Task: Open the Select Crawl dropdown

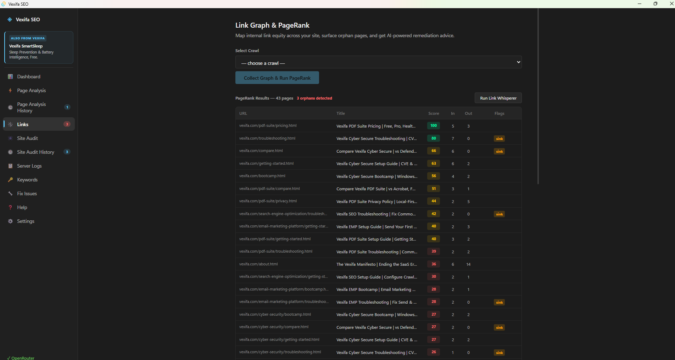Action: (378, 62)
